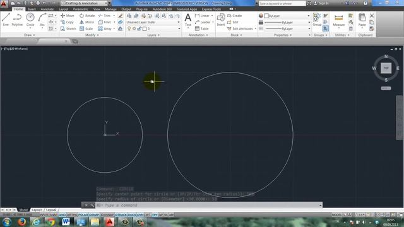Click the Array tool

(105, 28)
